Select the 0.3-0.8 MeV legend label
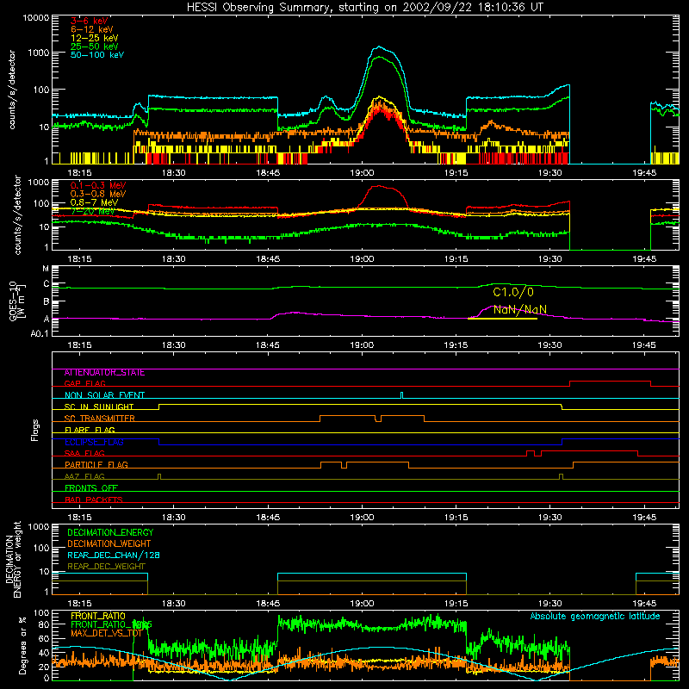The image size is (689, 689). click(98, 194)
